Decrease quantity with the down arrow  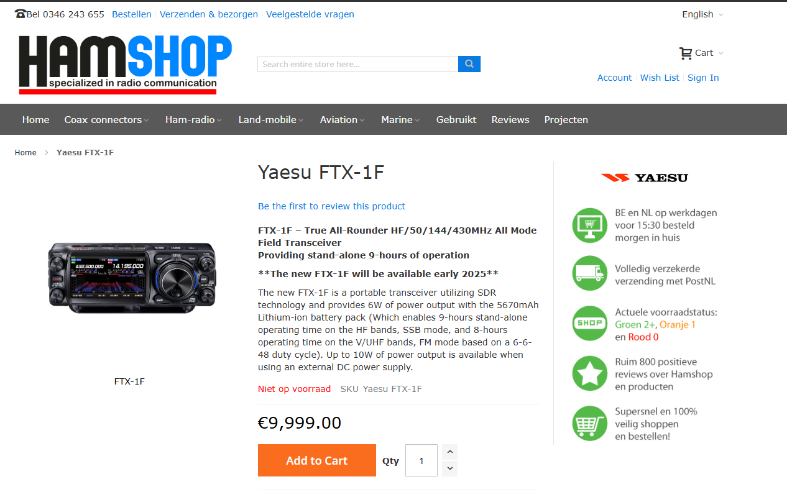coord(450,469)
